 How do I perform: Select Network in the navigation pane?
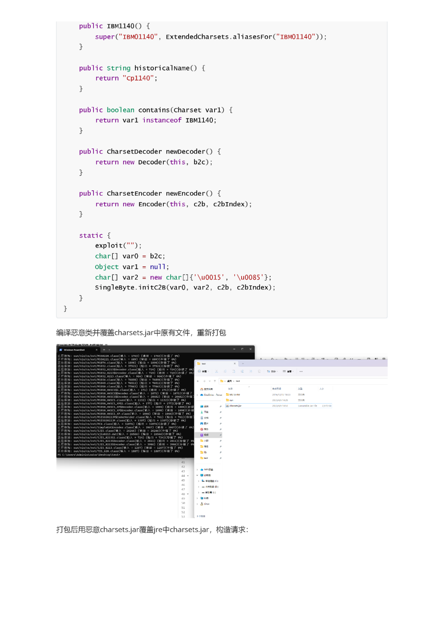pyautogui.click(x=205, y=498)
